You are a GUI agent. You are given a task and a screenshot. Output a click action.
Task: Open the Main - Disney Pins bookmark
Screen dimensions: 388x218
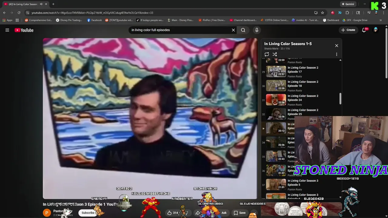coord(180,20)
